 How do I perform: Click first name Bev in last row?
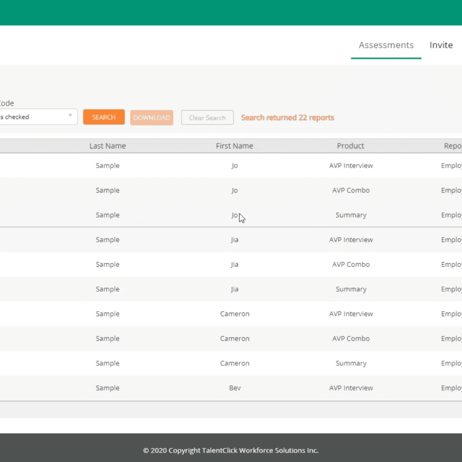point(235,388)
